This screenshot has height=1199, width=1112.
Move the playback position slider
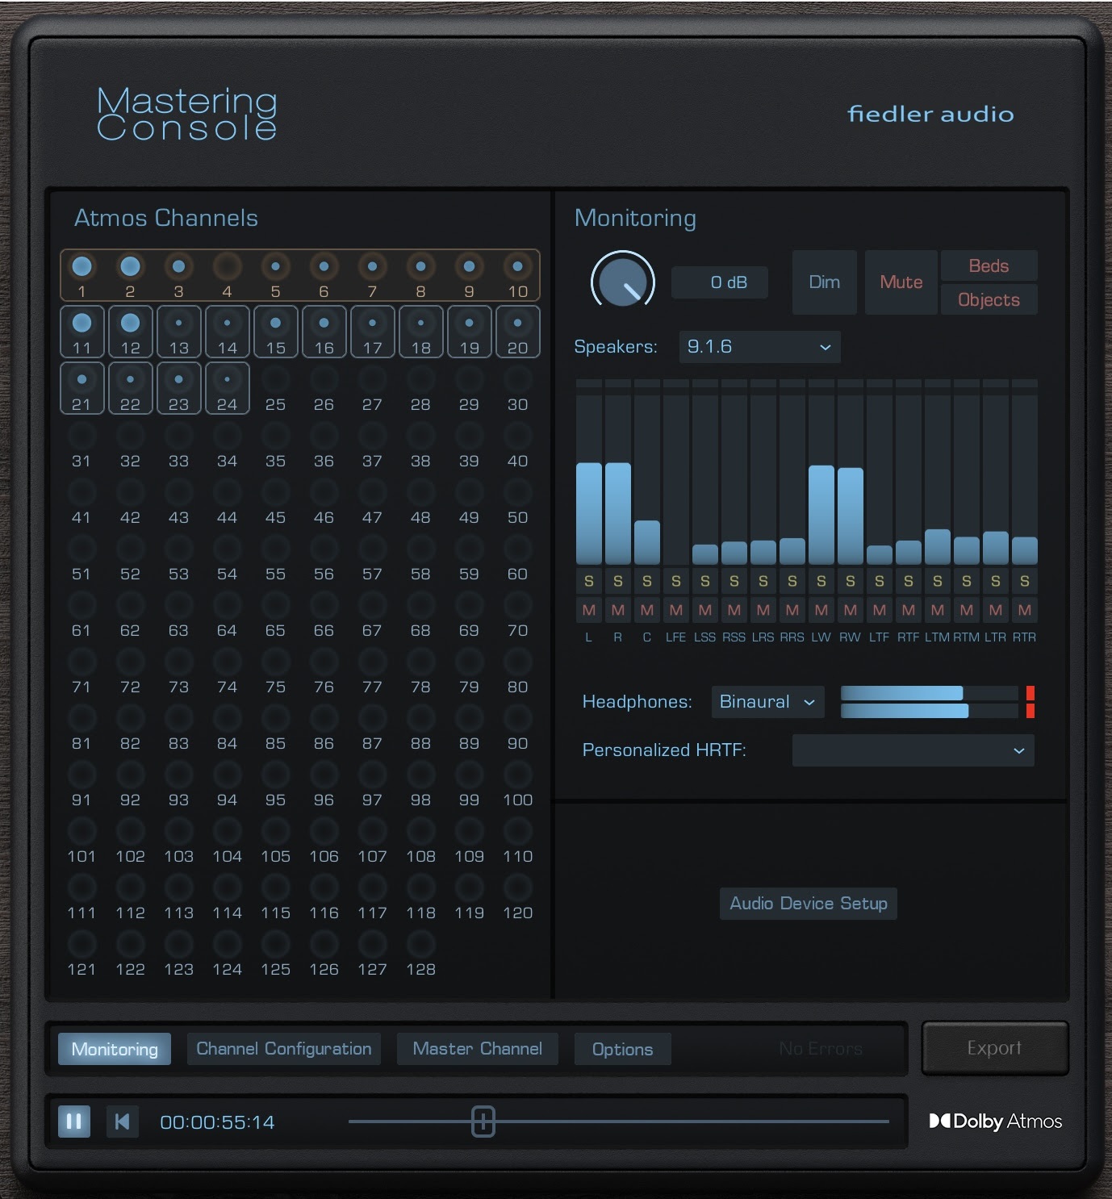(484, 1122)
